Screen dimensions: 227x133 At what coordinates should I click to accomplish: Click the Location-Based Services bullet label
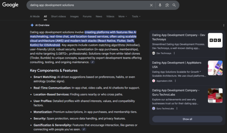51,94
